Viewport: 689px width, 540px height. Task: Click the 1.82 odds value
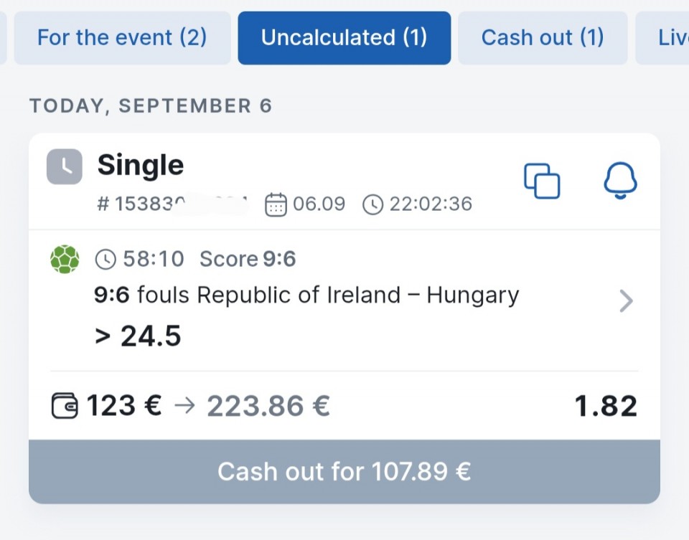pos(606,406)
